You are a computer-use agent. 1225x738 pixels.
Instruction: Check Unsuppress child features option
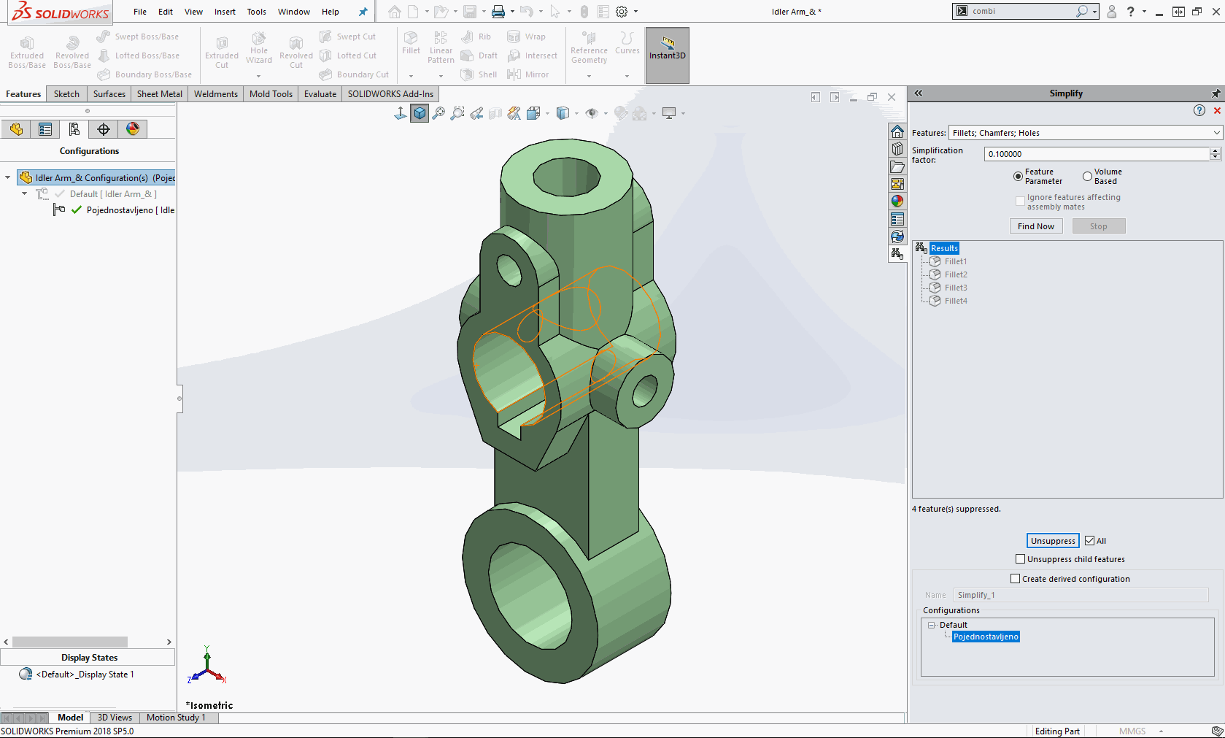[x=1020, y=559]
